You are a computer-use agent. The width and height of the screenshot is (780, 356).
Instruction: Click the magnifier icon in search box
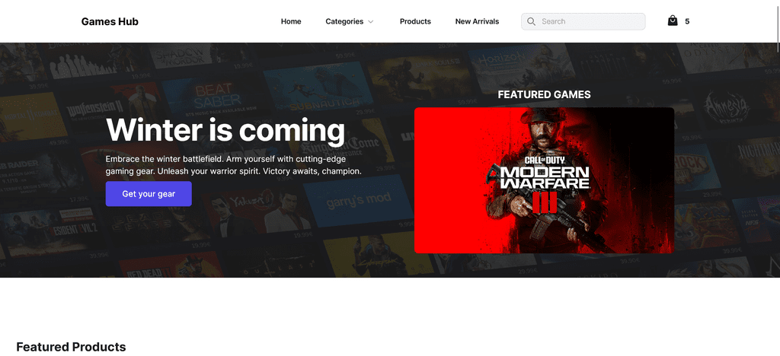point(531,21)
